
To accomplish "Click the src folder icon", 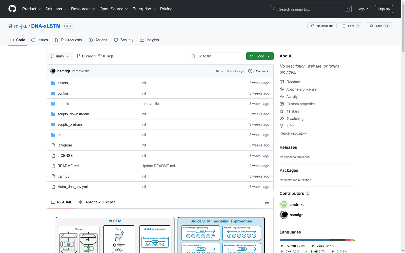I will click(53, 135).
